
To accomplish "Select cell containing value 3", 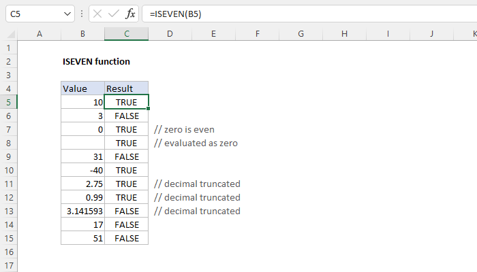I will [x=82, y=116].
